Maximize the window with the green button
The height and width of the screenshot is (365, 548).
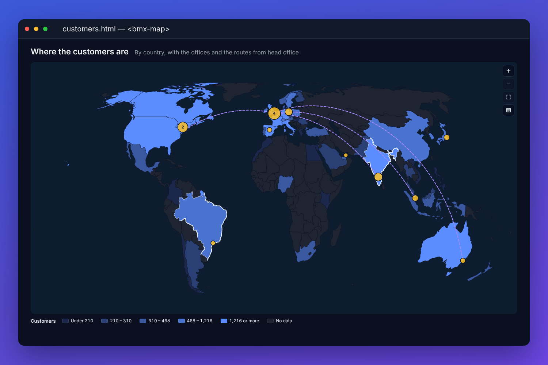[45, 29]
